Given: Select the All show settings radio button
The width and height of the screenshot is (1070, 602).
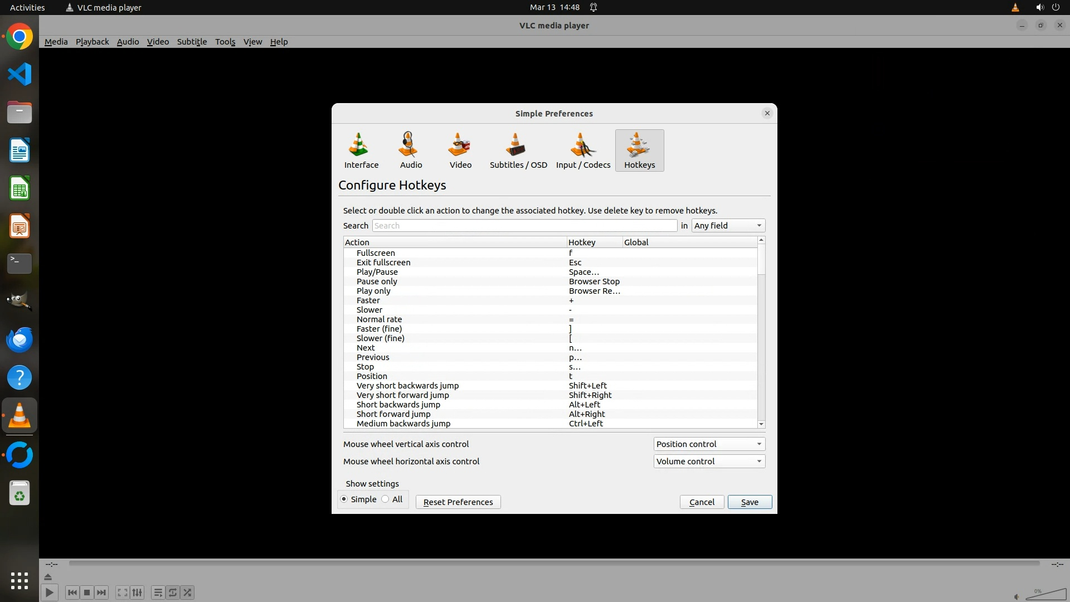Looking at the screenshot, I should coord(386,499).
